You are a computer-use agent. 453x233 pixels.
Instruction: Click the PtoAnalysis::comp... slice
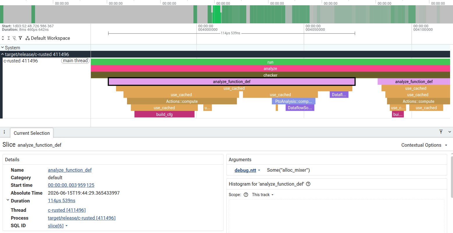point(294,101)
